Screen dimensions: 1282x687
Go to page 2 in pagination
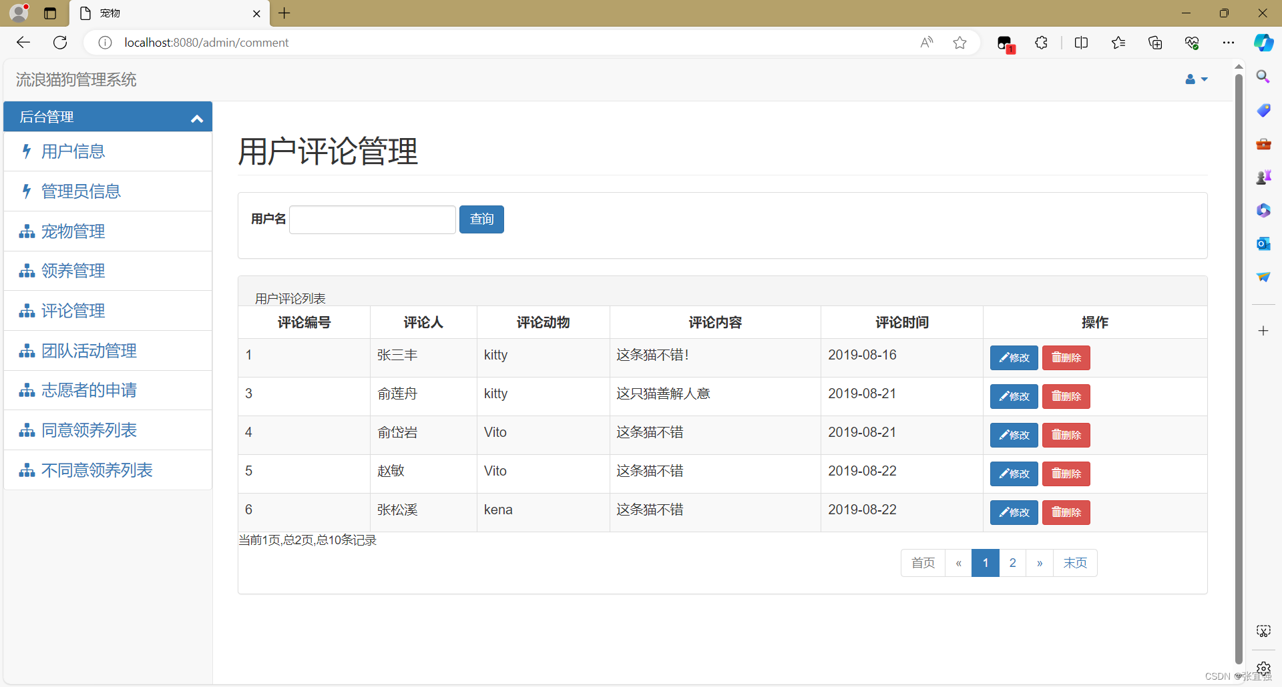pos(1013,563)
